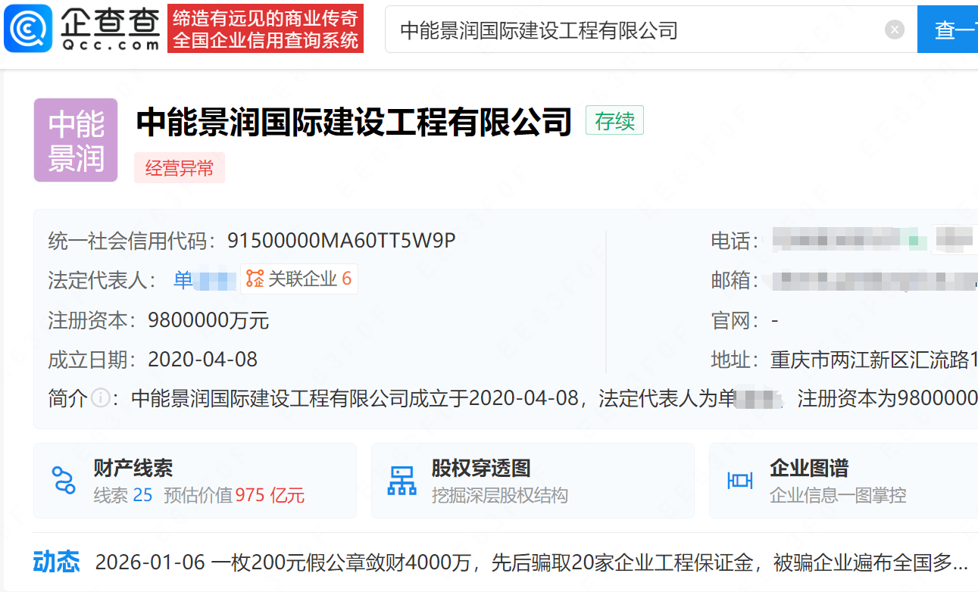Click the purple 中能景润 company logo

(x=76, y=140)
